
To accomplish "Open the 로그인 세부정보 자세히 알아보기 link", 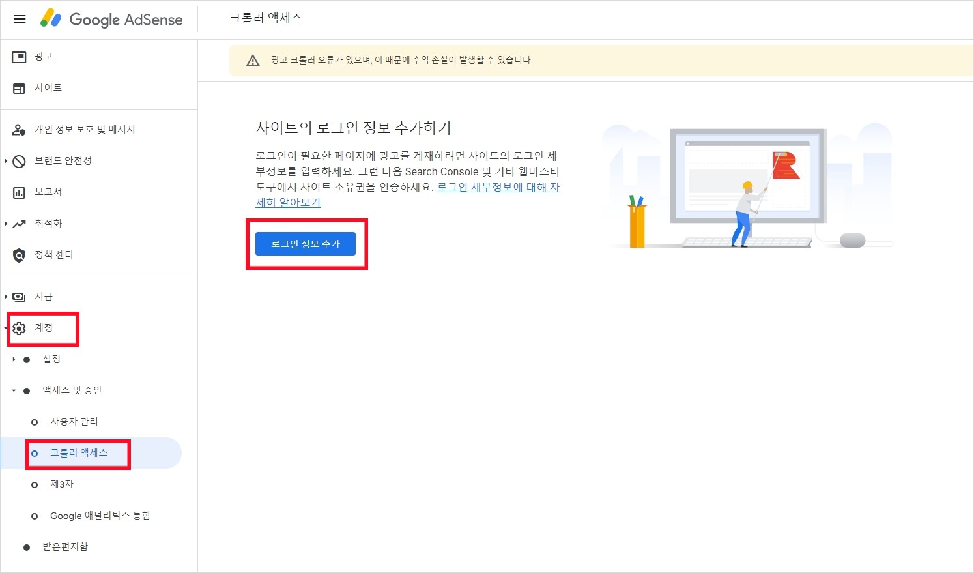I will 498,187.
